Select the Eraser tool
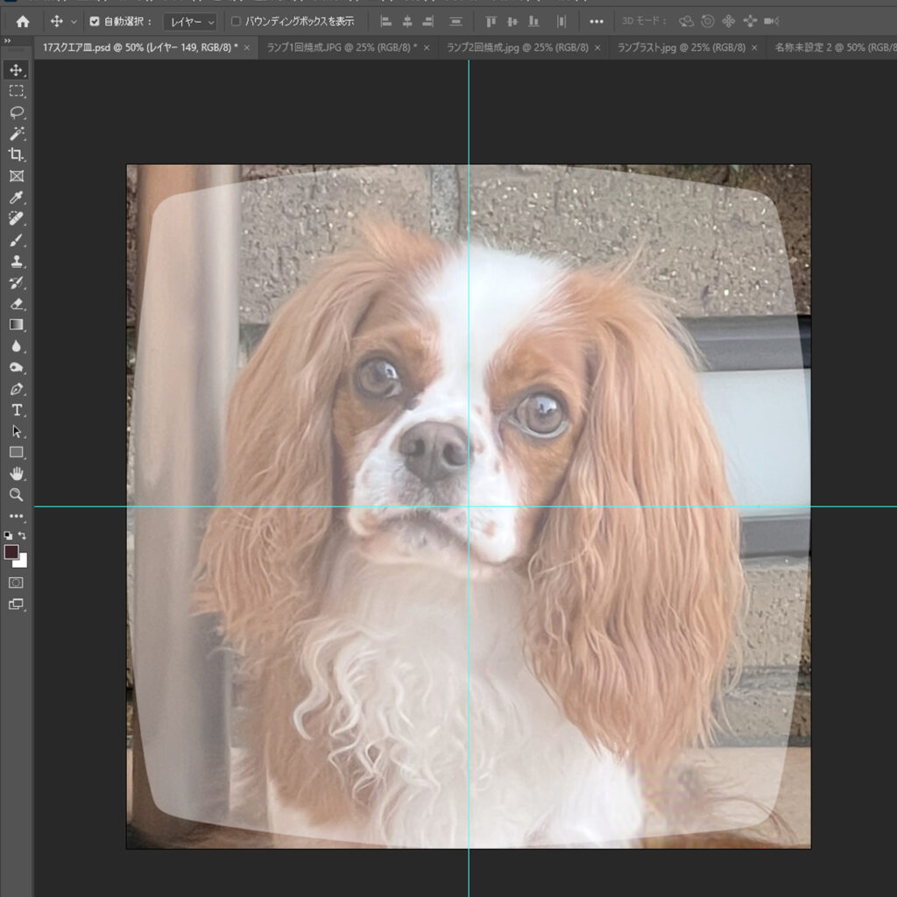897x897 pixels. 17,304
